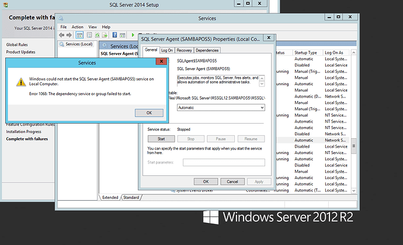Image resolution: width=403 pixels, height=245 pixels.
Task: Click the services list vertical scrollbar thumb
Action: click(x=354, y=146)
